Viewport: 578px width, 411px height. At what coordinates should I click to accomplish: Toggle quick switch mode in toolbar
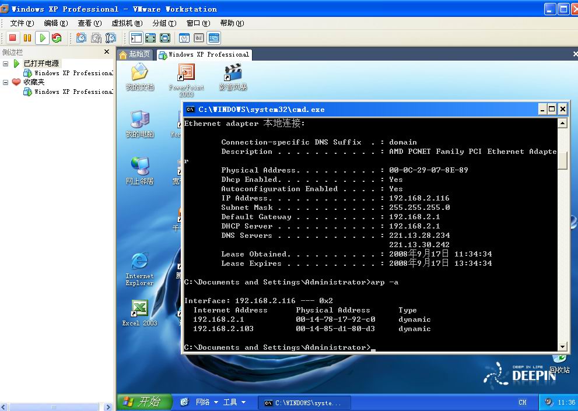click(165, 38)
